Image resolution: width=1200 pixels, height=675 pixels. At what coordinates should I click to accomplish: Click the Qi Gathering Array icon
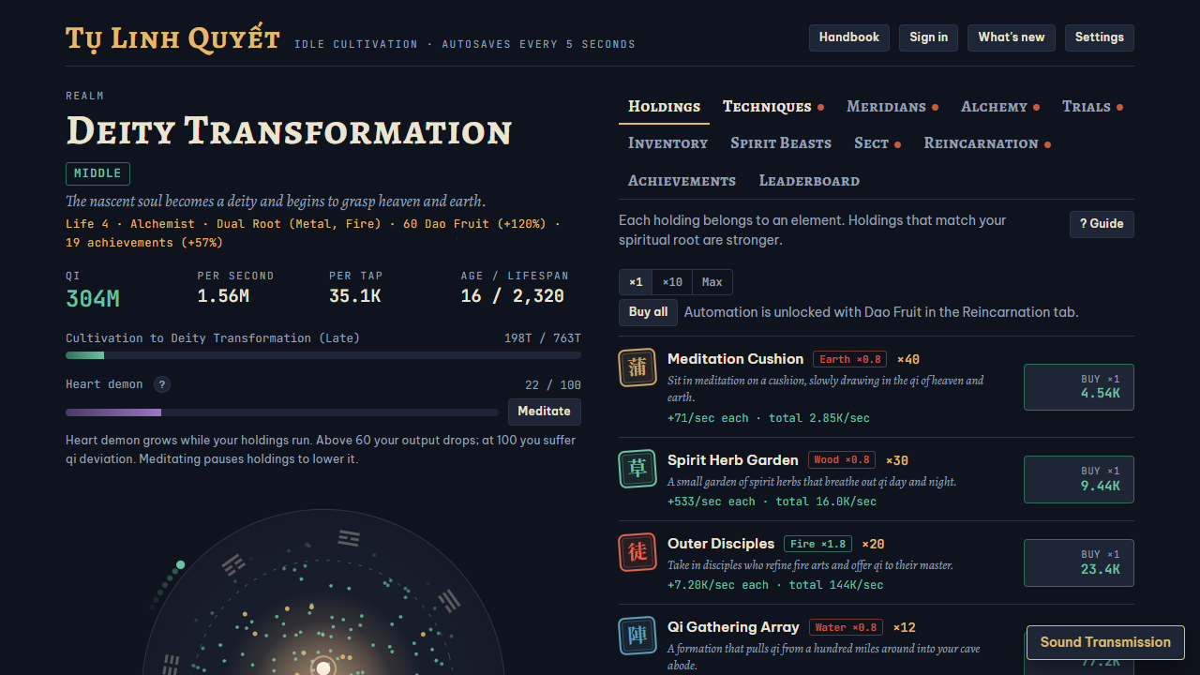pyautogui.click(x=637, y=636)
